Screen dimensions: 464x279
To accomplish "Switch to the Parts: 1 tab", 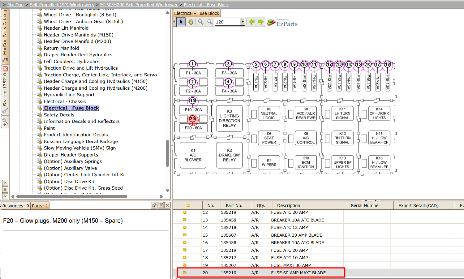I will 40,206.
